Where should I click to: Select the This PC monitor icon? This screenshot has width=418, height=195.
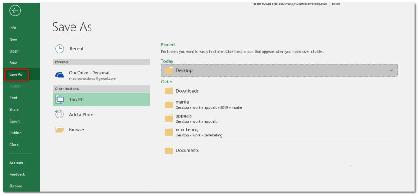click(60, 99)
